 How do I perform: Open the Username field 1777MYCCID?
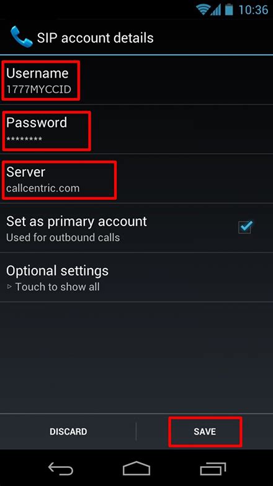coord(136,80)
